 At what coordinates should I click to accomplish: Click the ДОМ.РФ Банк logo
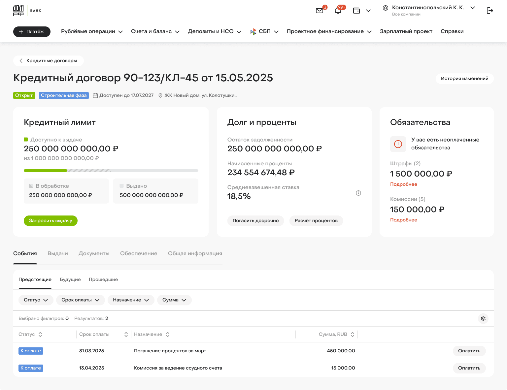[x=27, y=11]
